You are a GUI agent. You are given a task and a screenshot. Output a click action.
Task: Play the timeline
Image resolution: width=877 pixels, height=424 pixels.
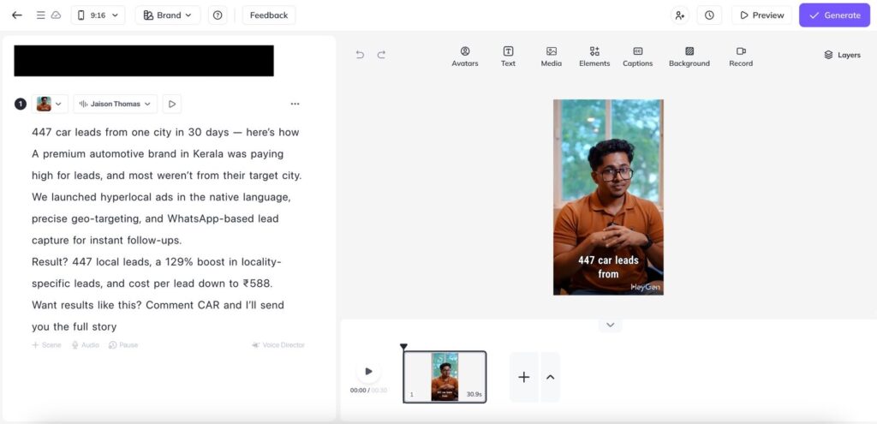click(368, 372)
